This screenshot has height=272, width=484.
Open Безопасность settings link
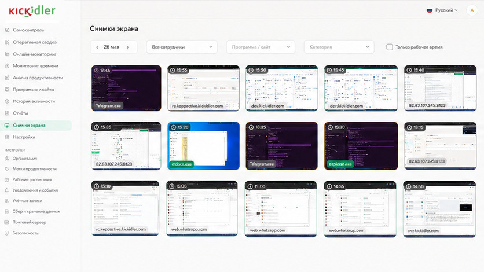point(25,233)
